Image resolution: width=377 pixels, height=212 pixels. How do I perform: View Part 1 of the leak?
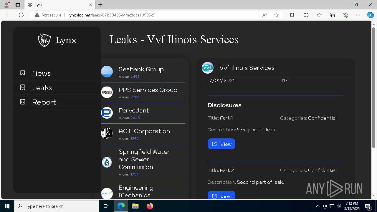(x=221, y=144)
